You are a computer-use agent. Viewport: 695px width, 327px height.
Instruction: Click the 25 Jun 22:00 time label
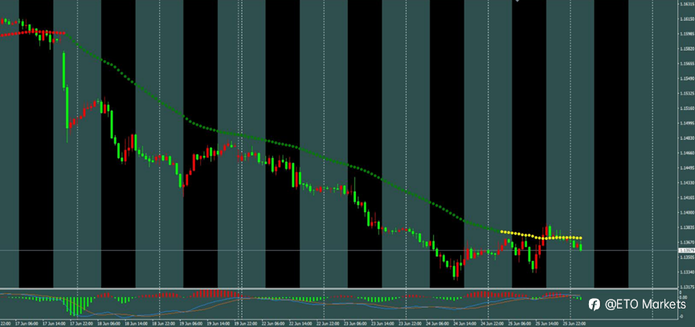coord(574,324)
